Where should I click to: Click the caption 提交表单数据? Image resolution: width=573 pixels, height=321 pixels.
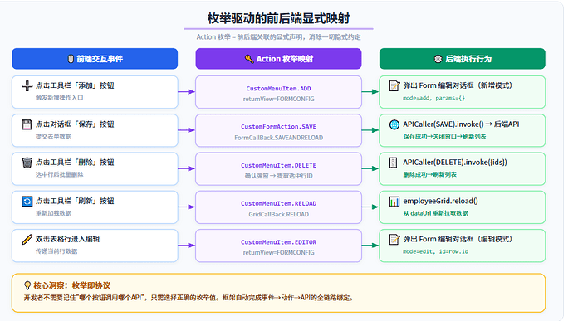pyautogui.click(x=53, y=137)
